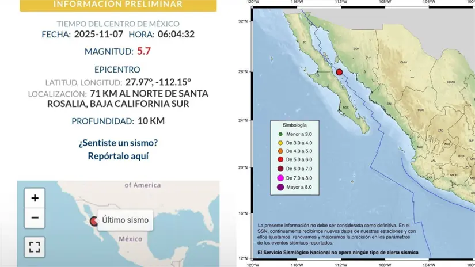Click the red epicenter circle on large map
The width and height of the screenshot is (475, 267).
tap(340, 72)
